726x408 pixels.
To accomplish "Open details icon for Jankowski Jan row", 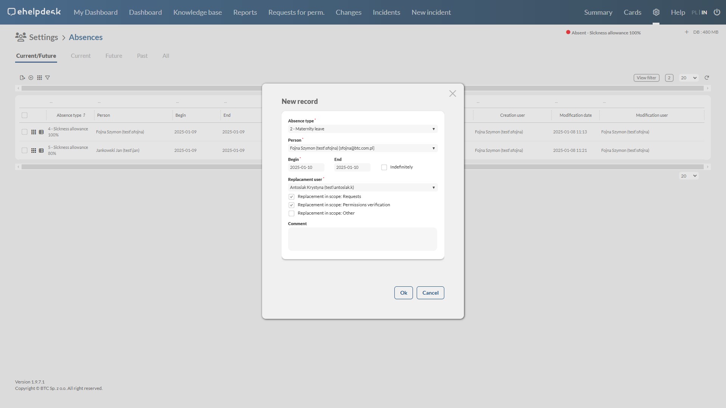I will click(x=41, y=151).
